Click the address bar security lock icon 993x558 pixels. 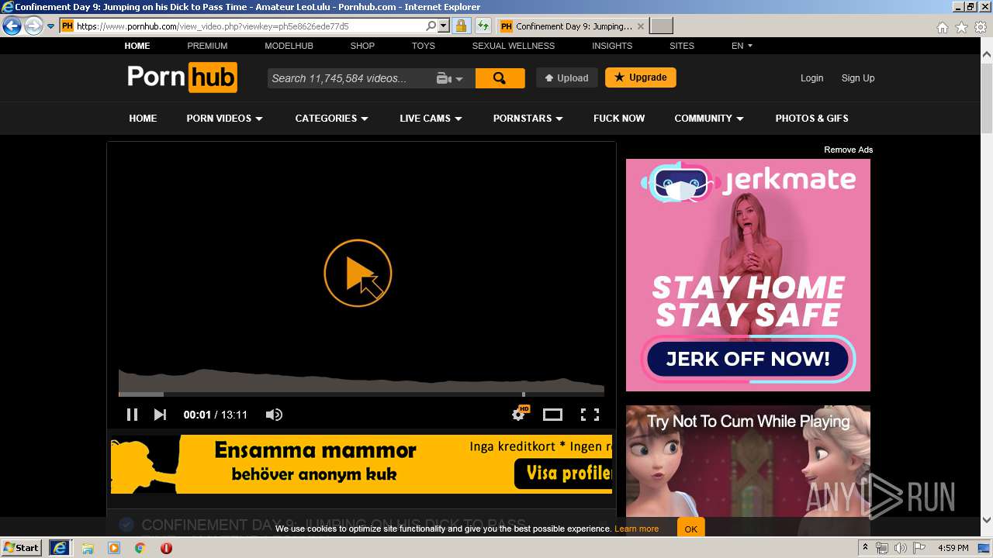[x=461, y=26]
